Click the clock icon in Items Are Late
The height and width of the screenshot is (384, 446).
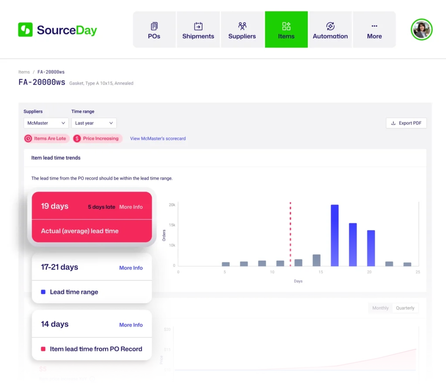[x=28, y=138]
